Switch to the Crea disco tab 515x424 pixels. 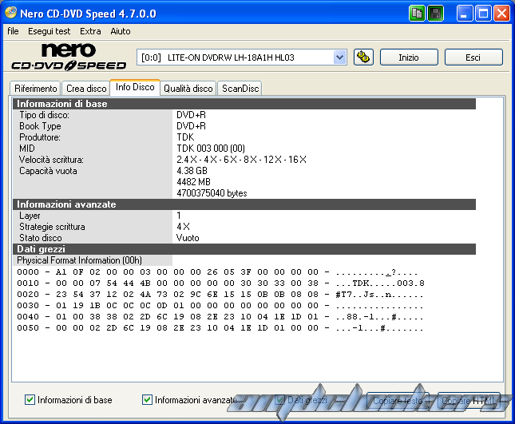(x=86, y=89)
